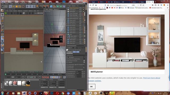The image size is (170, 95).
Task: Toggle mix with other textures checkbox
Action: [x=84, y=64]
